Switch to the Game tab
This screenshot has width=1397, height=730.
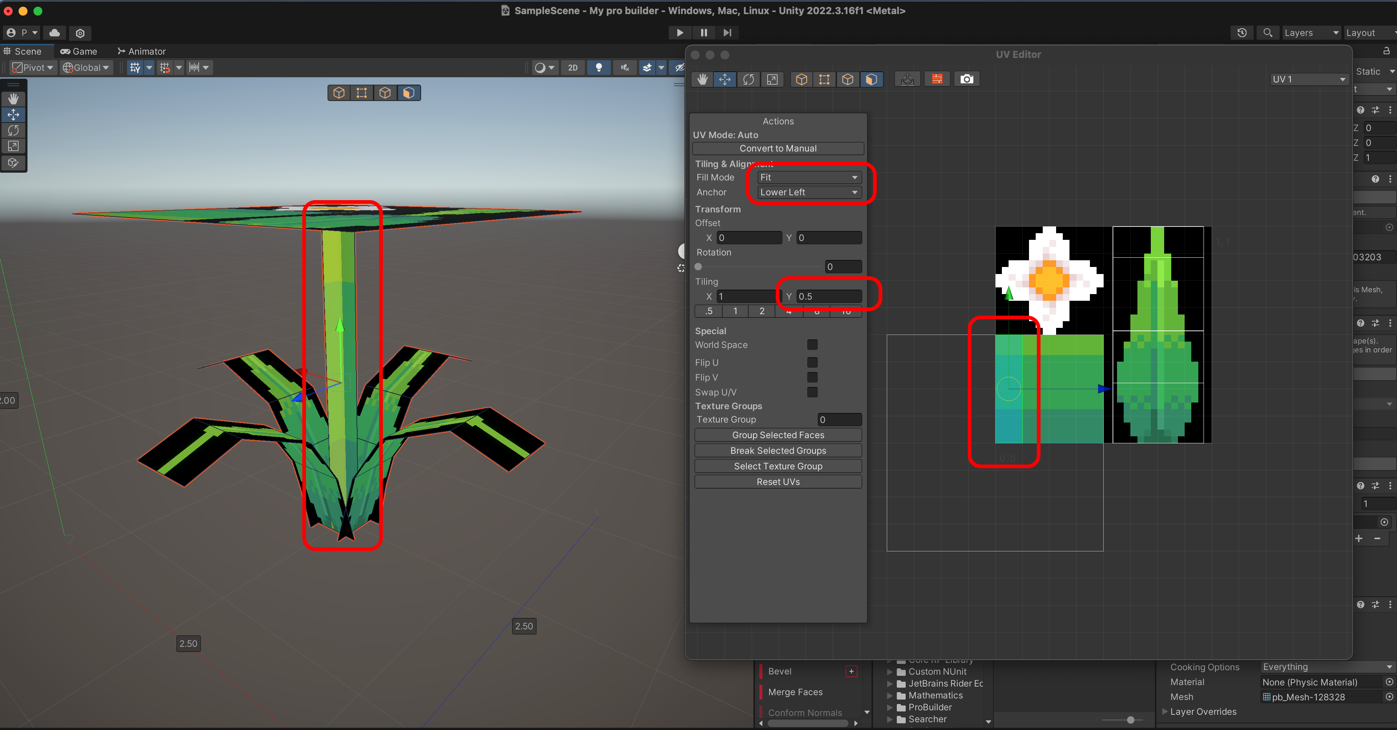[79, 52]
